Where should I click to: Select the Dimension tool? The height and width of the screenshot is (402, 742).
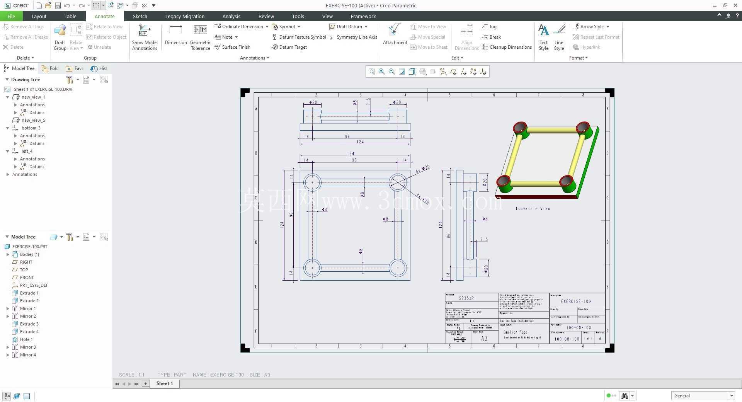(x=176, y=35)
